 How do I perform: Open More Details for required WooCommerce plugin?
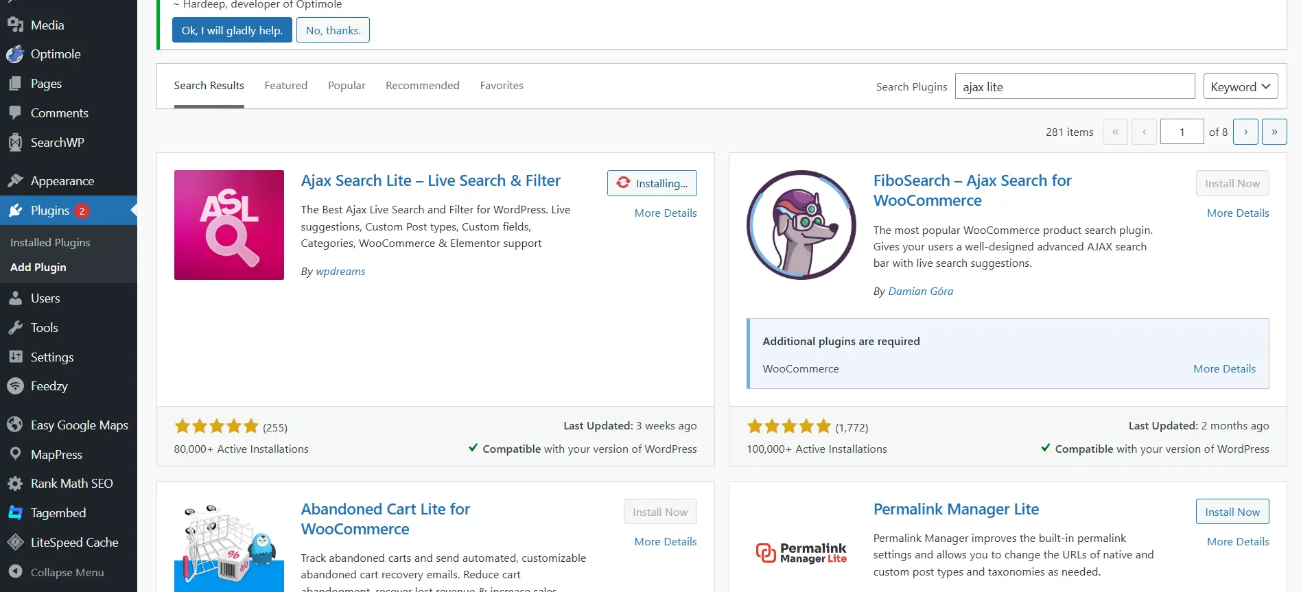1224,368
